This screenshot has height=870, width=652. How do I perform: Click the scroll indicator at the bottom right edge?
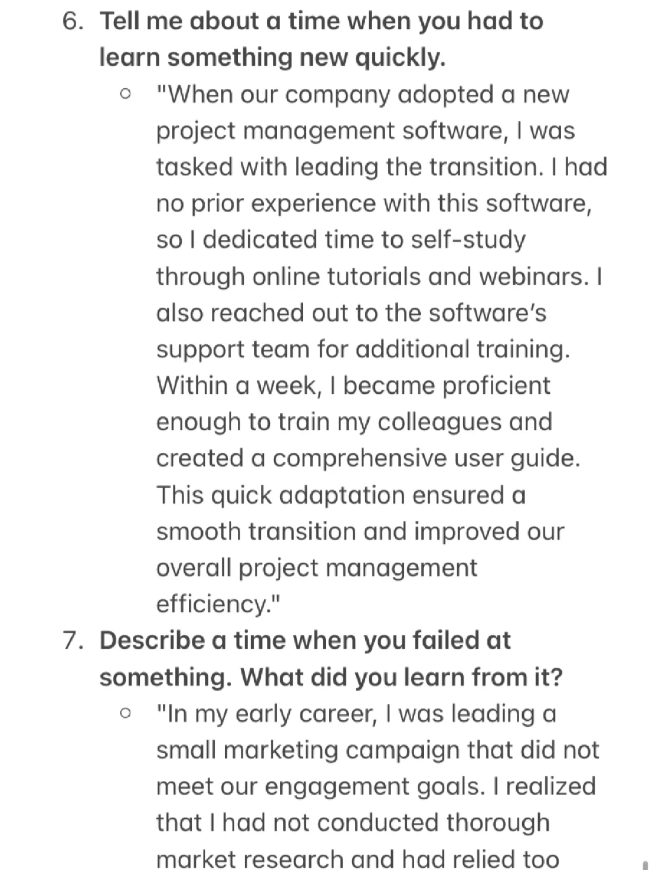[645, 865]
